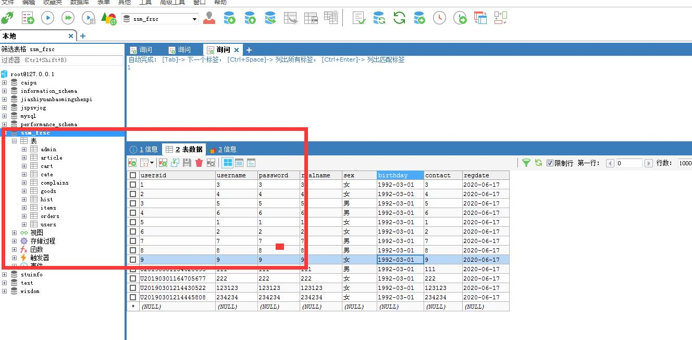Viewport: 692px width, 340px height.
Task: Add a new query tab with plus
Action: (249, 50)
